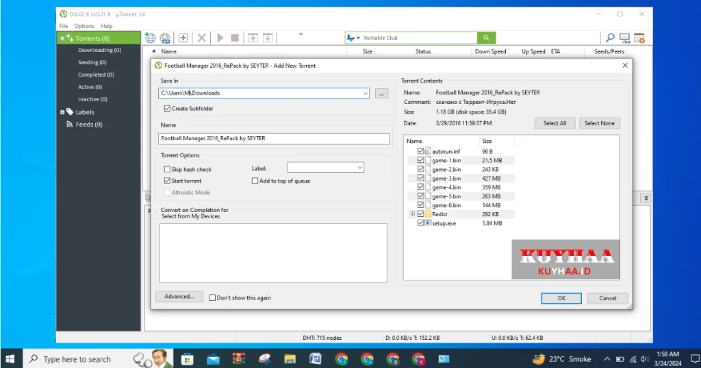Toggle Add to top of queue
Viewport: 701px width, 368px height.
(255, 181)
